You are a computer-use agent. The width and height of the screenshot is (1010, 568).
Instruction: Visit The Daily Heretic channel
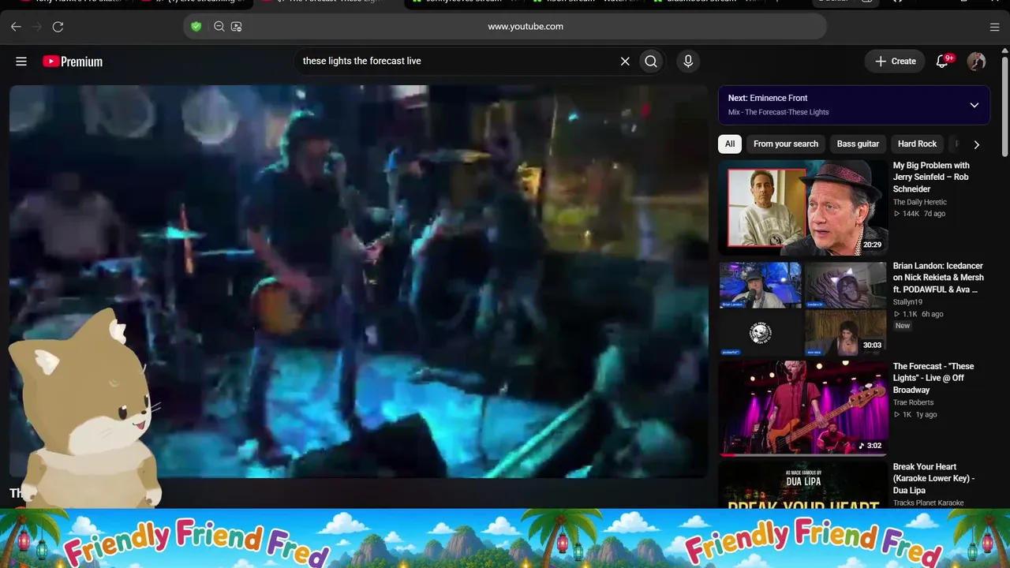click(920, 202)
